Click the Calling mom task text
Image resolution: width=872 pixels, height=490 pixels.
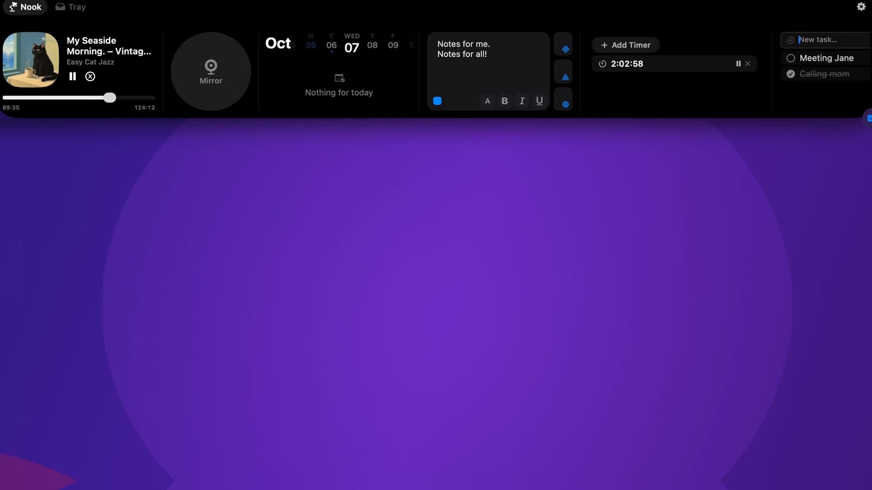(824, 74)
